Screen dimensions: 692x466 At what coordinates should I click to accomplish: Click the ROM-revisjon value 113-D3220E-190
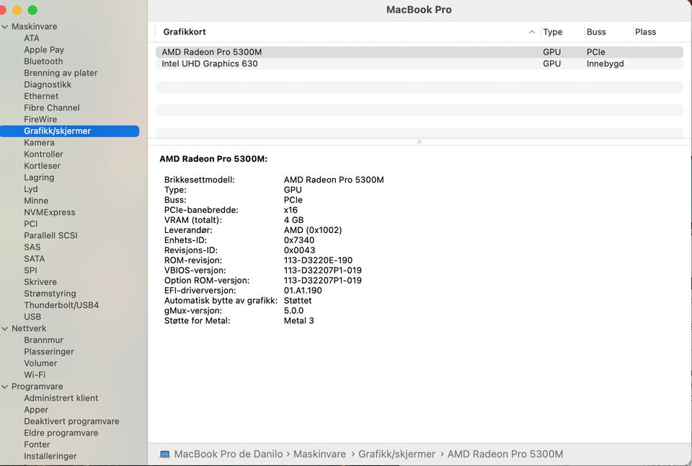318,260
